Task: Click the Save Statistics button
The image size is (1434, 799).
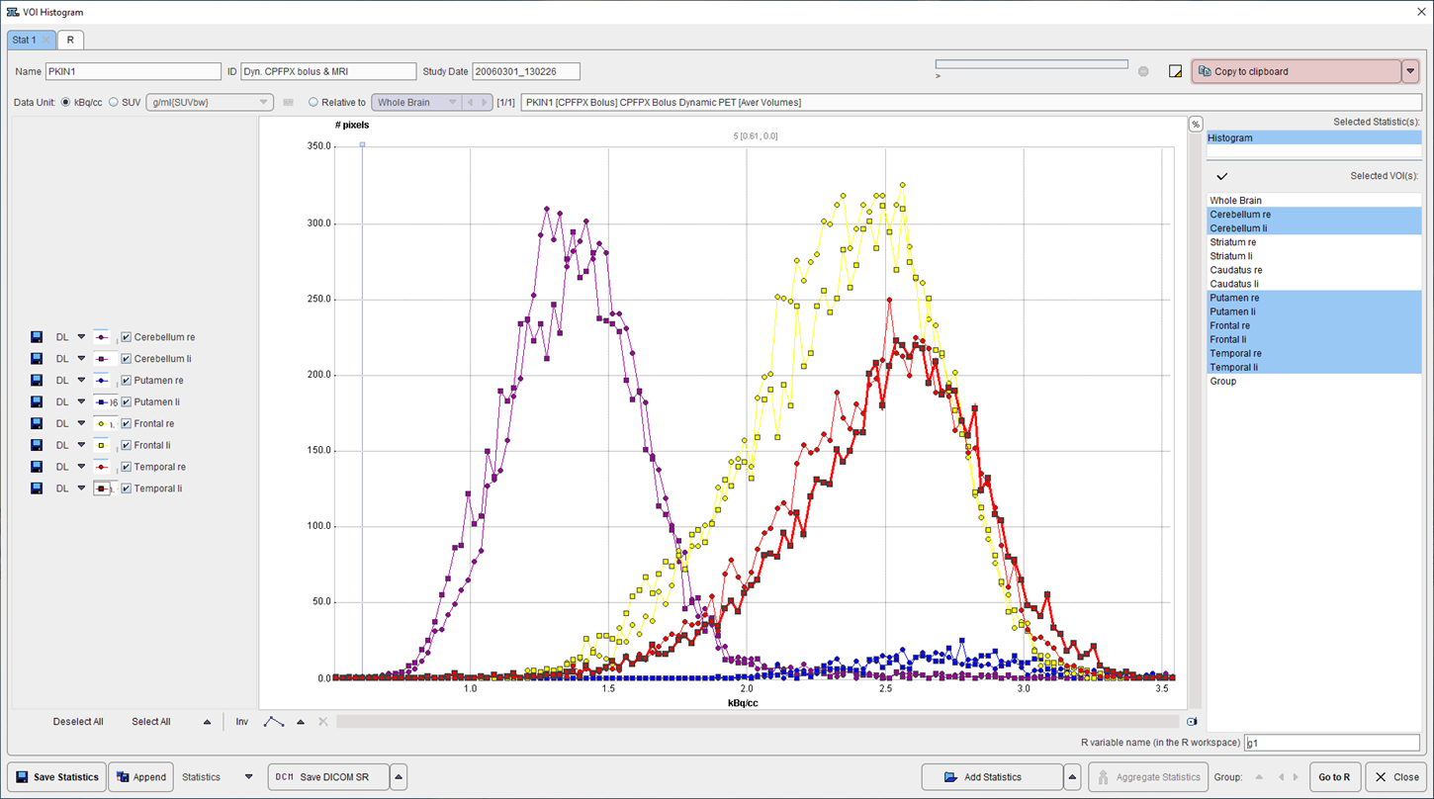Action: (56, 777)
